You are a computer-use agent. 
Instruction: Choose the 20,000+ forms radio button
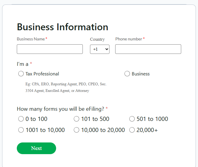coord(132,130)
